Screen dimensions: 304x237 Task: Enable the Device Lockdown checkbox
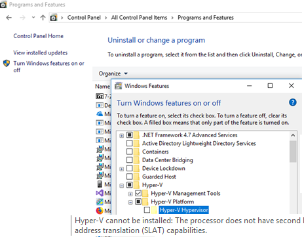130,168
